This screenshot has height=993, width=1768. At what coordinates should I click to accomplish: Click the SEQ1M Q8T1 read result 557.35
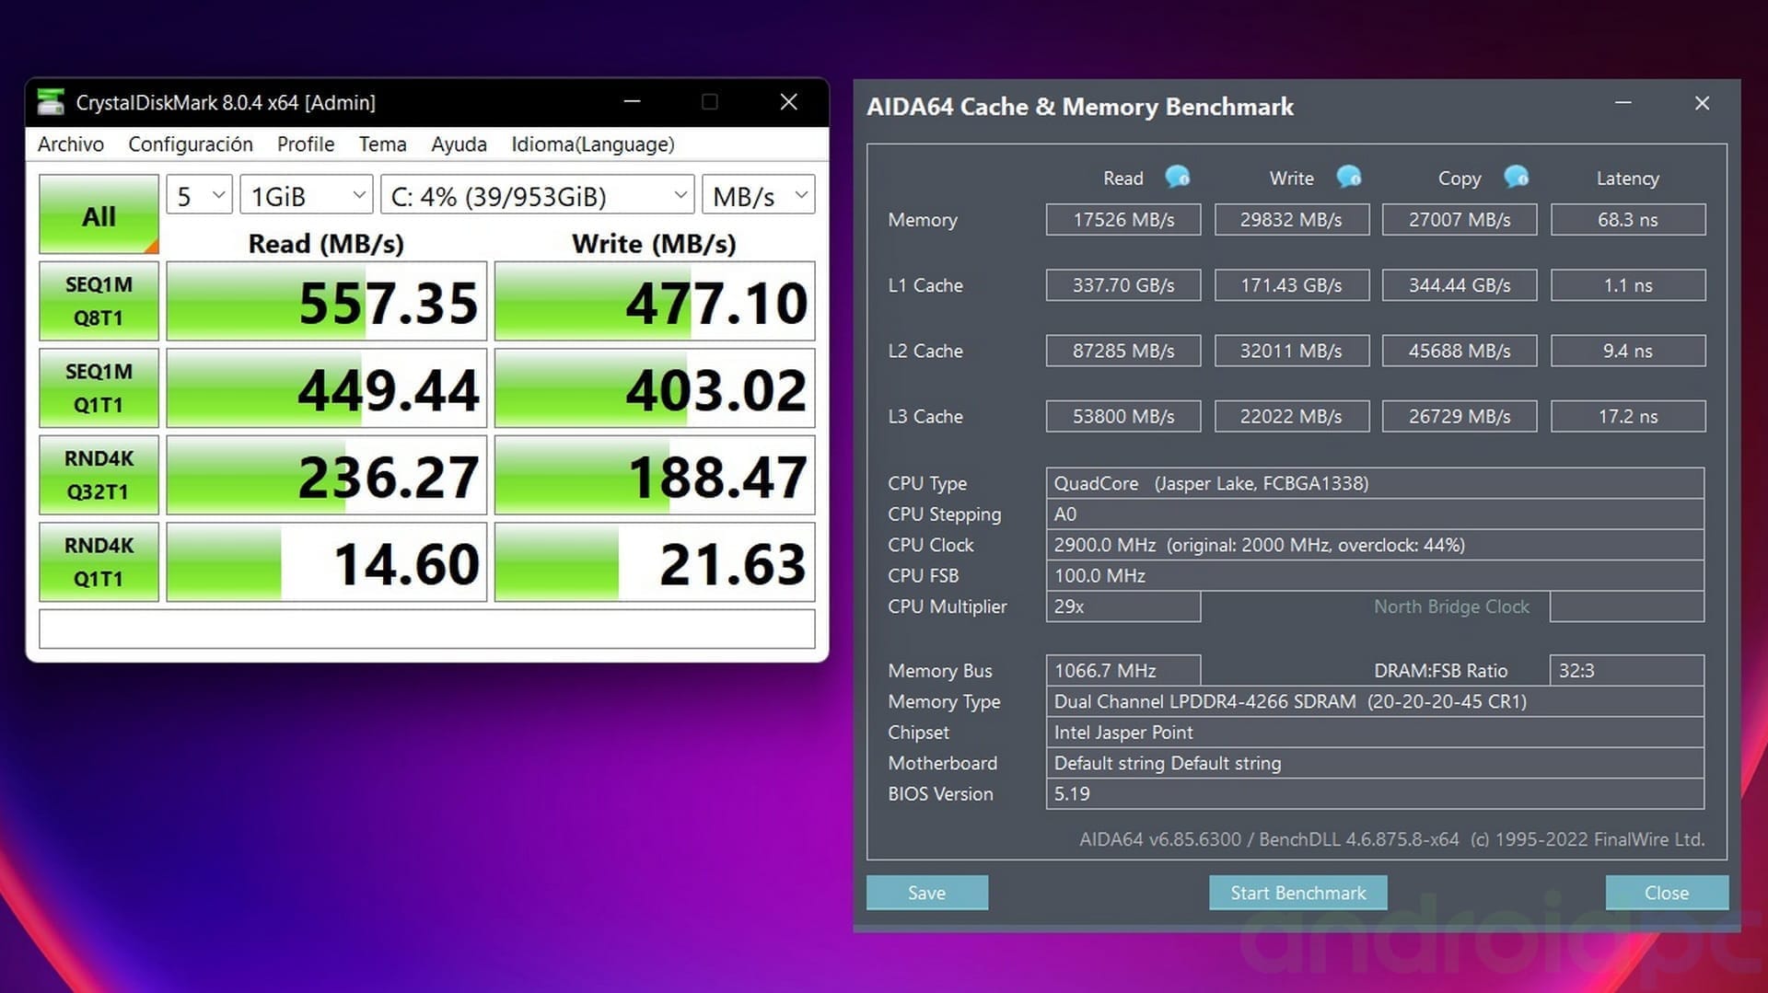(x=327, y=301)
